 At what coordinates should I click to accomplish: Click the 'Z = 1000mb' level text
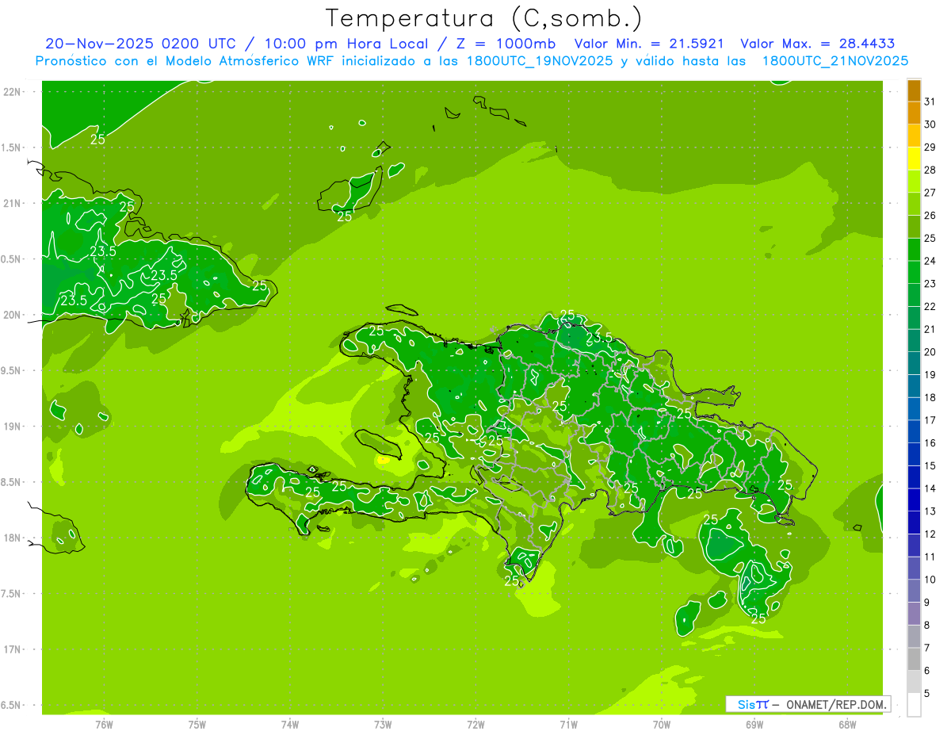tap(506, 44)
